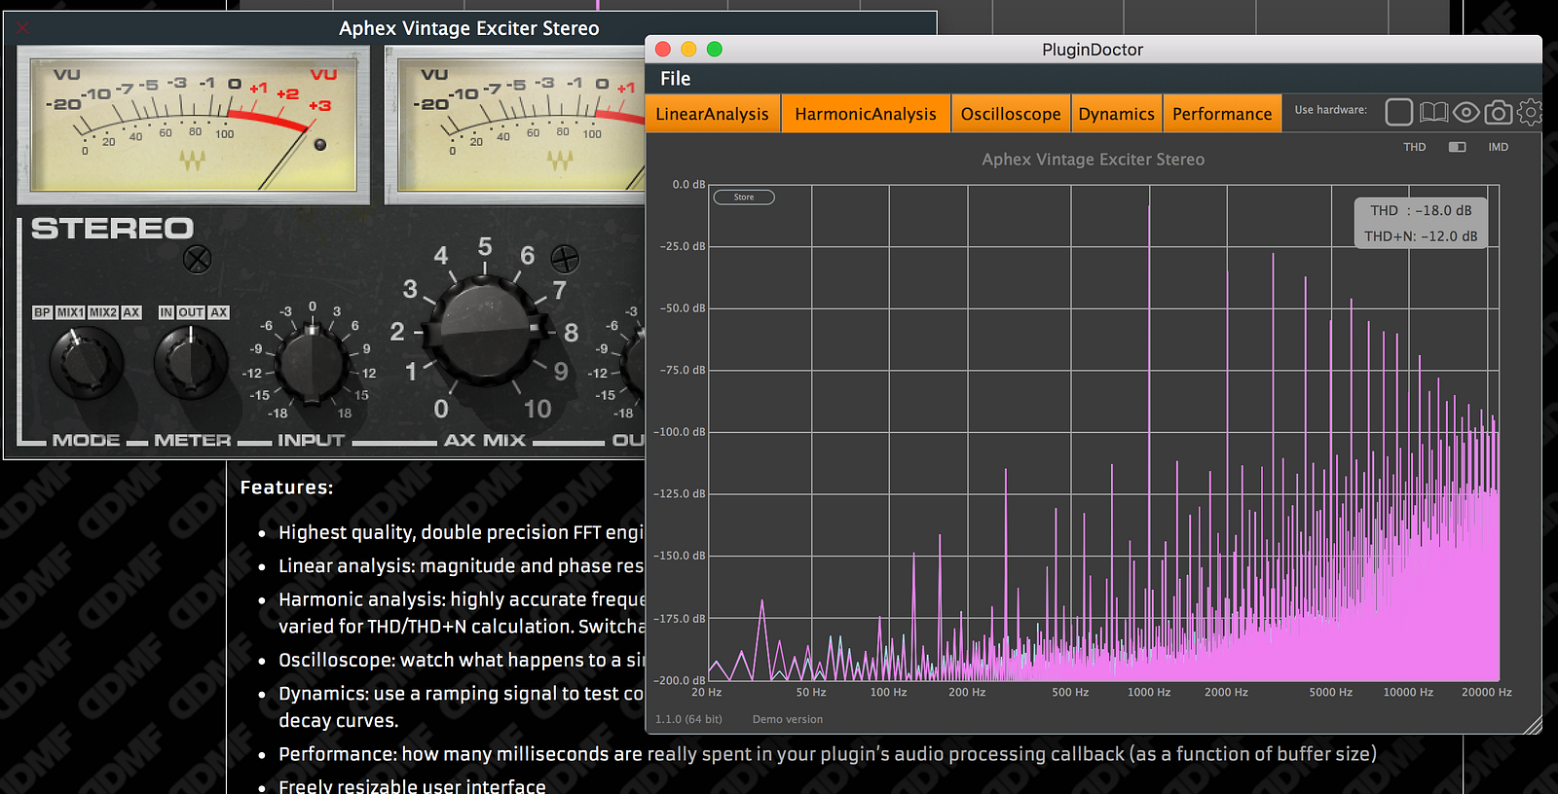Click the green zoom button of PluginDoctor
Screen dimensions: 1558x794
(715, 49)
